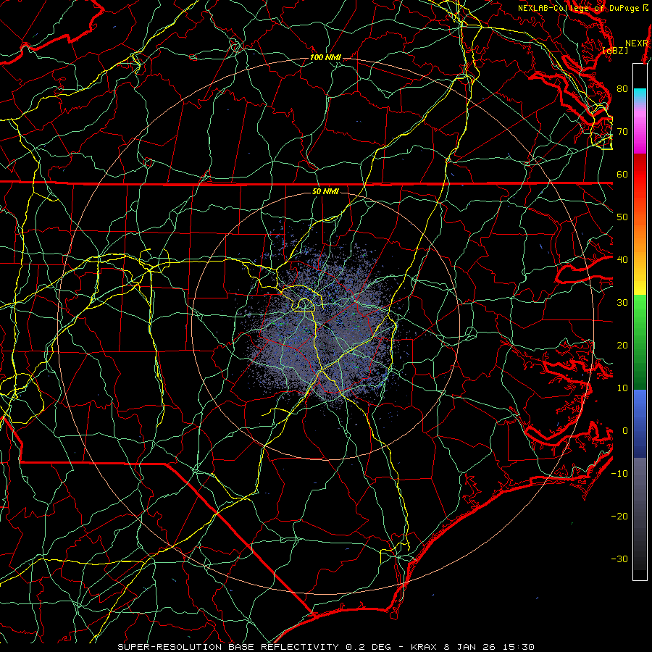Viewport: 652px width, 652px height.
Task: Select the 20 value on the dBZ scale
Action: tap(622, 346)
